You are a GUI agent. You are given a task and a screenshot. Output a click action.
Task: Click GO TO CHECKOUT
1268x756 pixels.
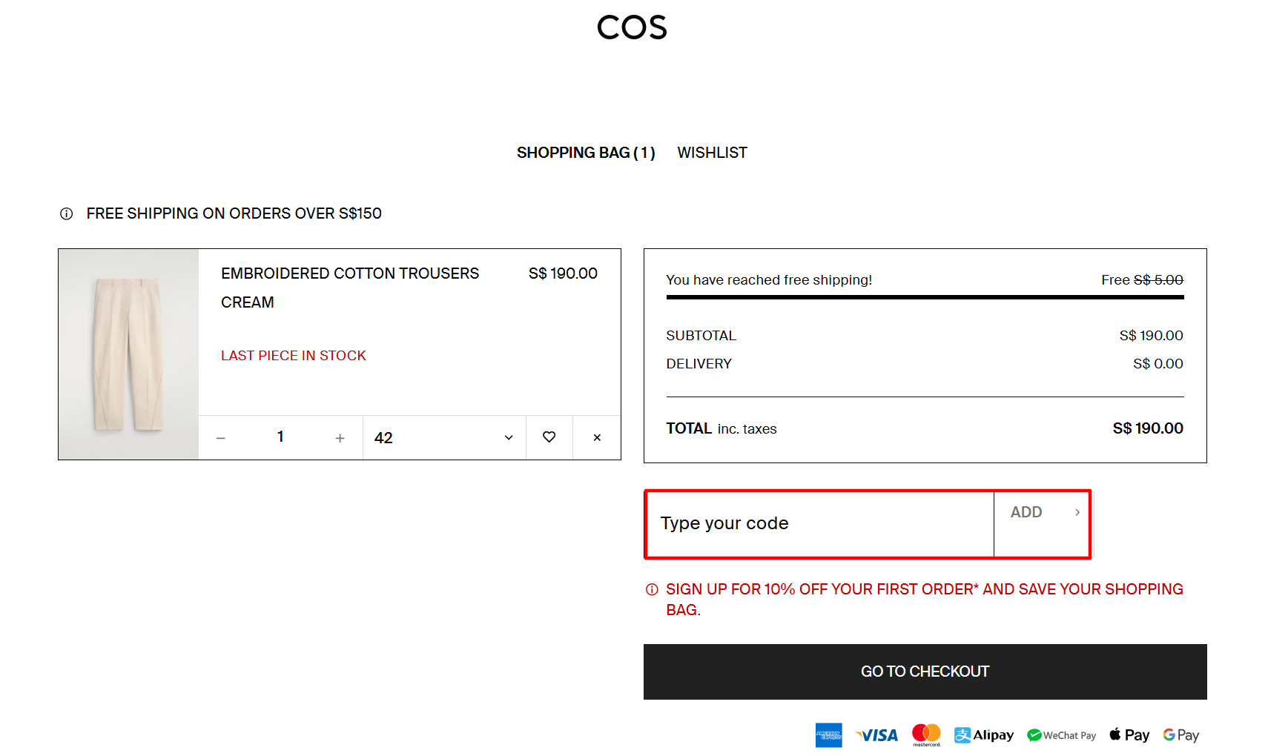(924, 672)
